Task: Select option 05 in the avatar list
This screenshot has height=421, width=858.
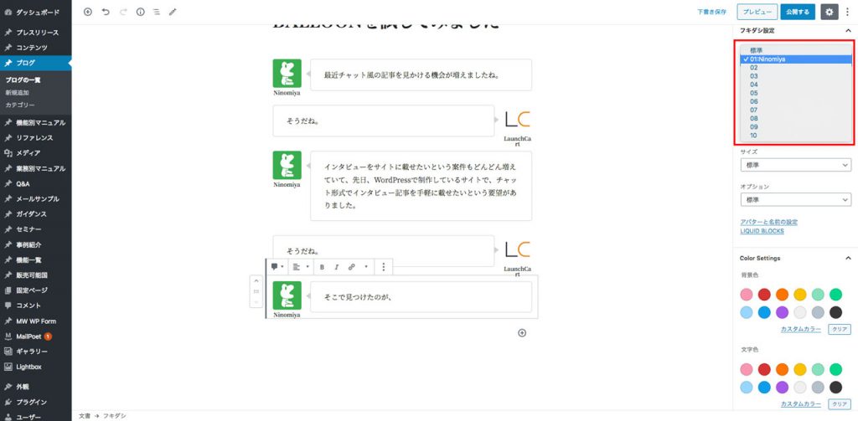Action: tap(754, 93)
